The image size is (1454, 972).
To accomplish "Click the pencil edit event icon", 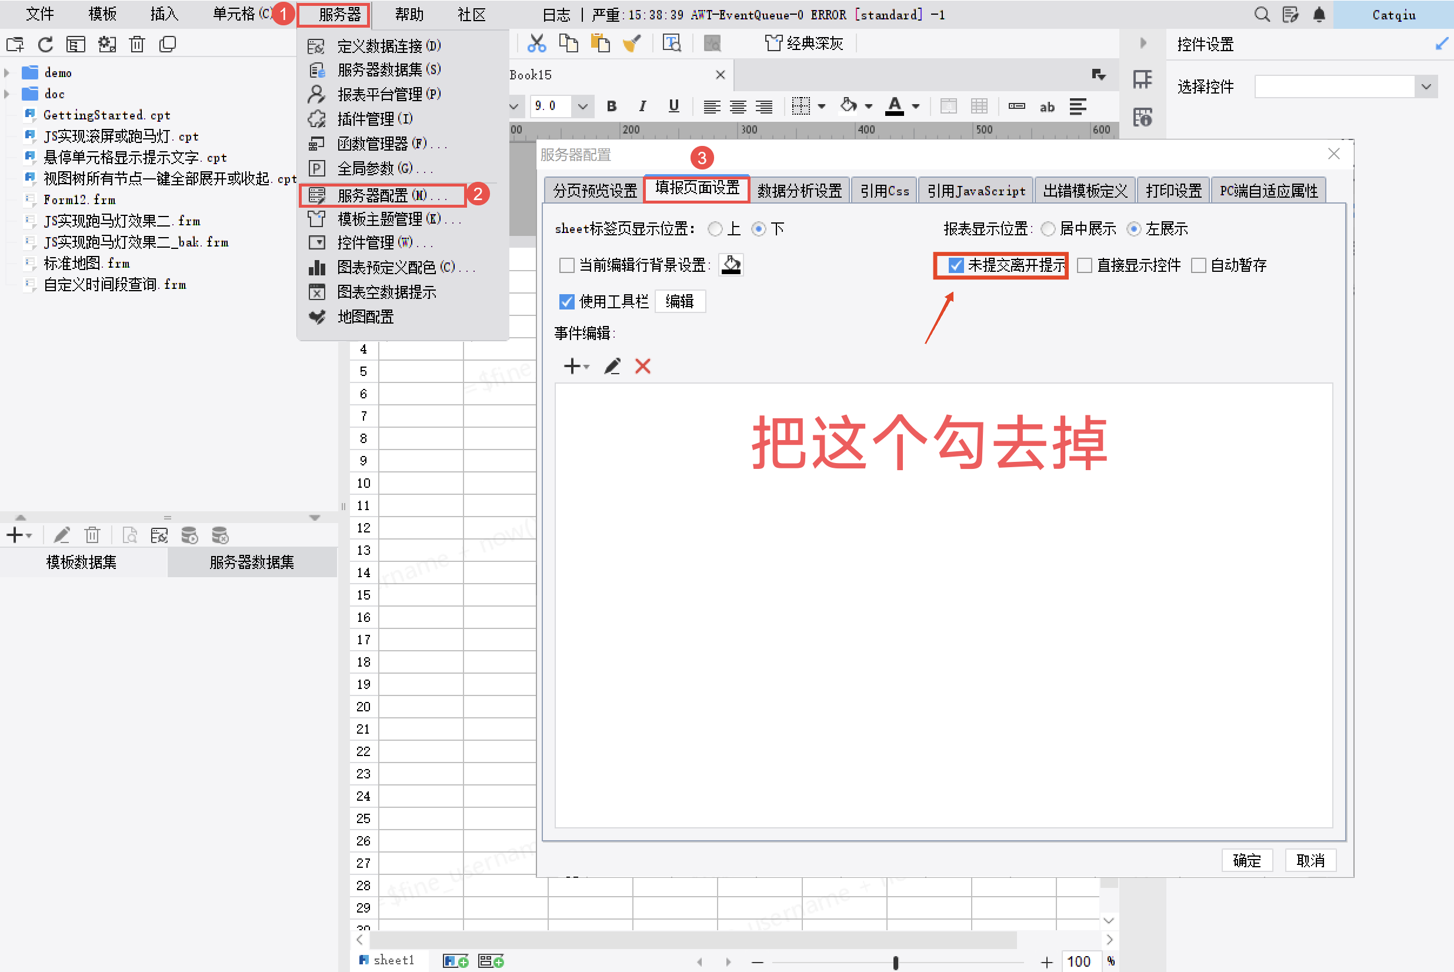I will [x=612, y=367].
